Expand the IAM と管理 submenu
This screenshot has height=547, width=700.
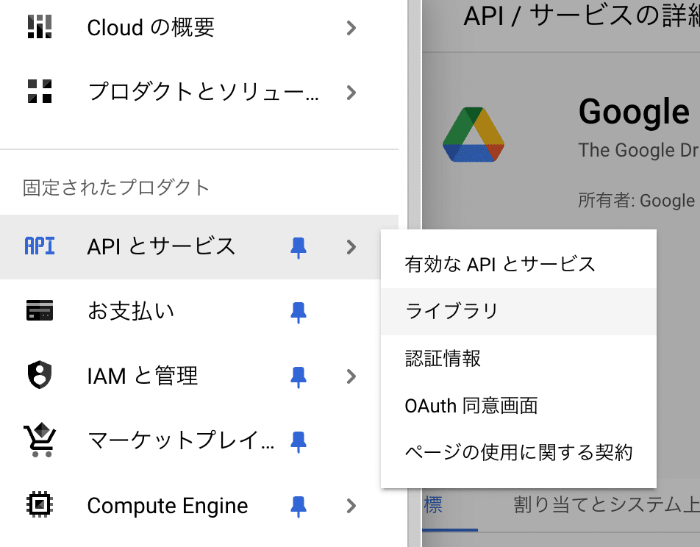[351, 376]
